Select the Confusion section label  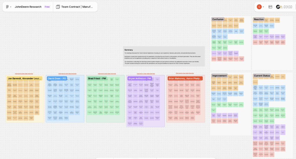[x=218, y=19]
